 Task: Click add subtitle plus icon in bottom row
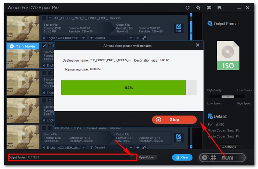point(138,148)
